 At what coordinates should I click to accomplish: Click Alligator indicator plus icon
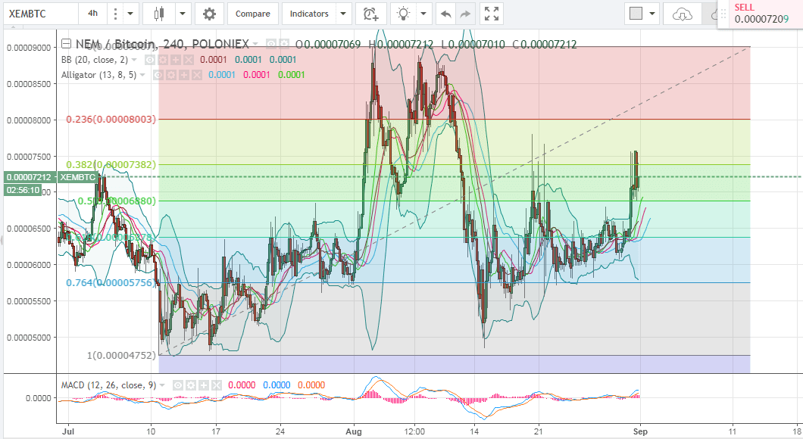click(184, 75)
